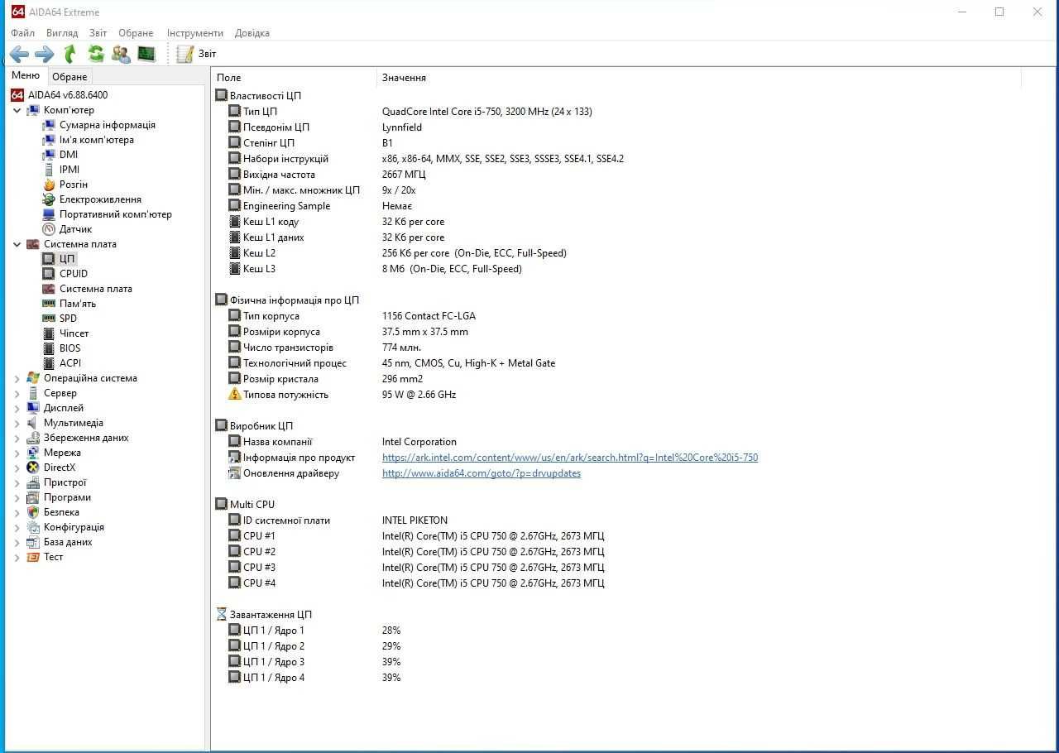Select the Технологічний процес row
This screenshot has width=1059, height=753.
(616, 363)
